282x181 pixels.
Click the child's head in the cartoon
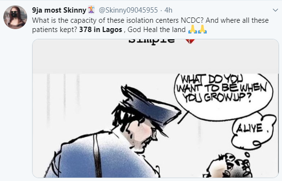point(228,166)
